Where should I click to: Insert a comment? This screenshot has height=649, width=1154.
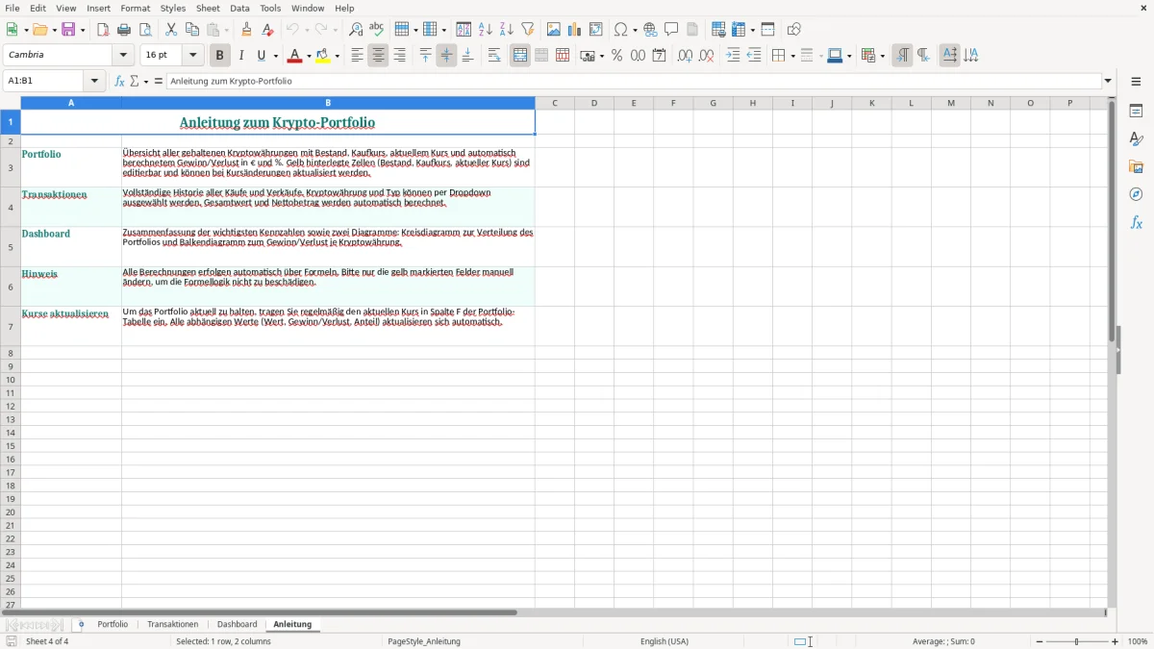671,30
